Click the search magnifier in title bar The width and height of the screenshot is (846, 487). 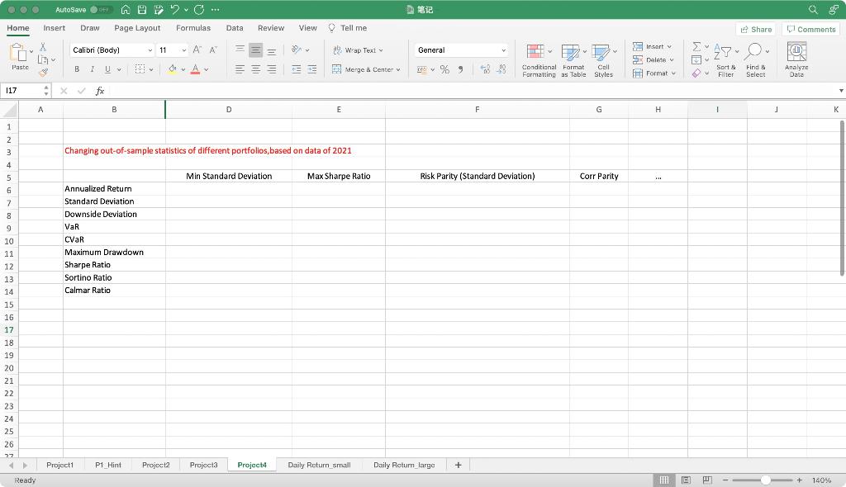(x=813, y=10)
